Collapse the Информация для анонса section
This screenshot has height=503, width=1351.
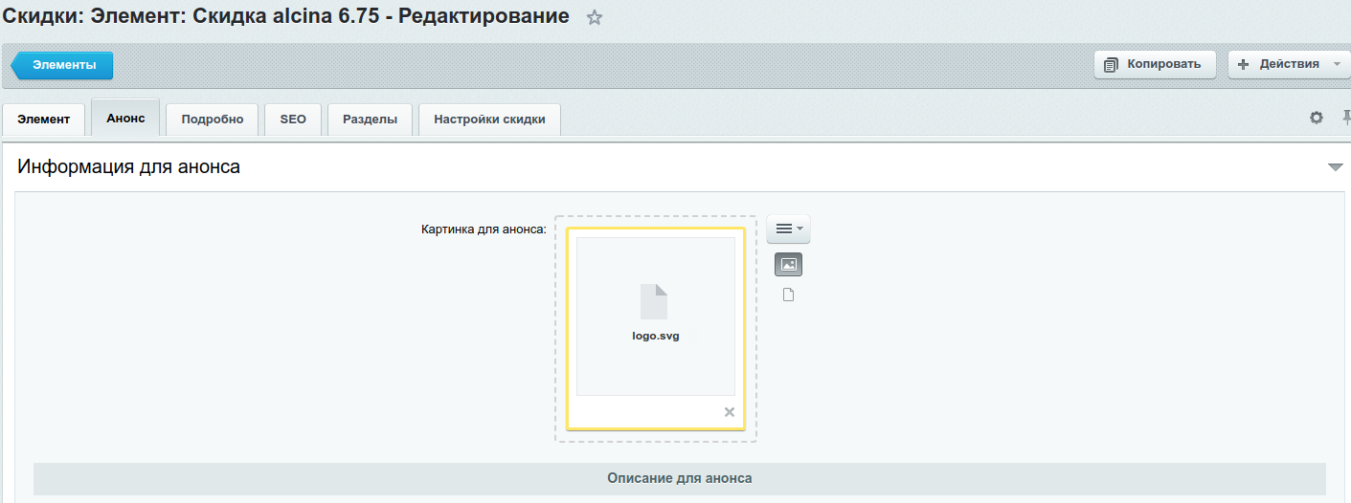coord(1336,167)
